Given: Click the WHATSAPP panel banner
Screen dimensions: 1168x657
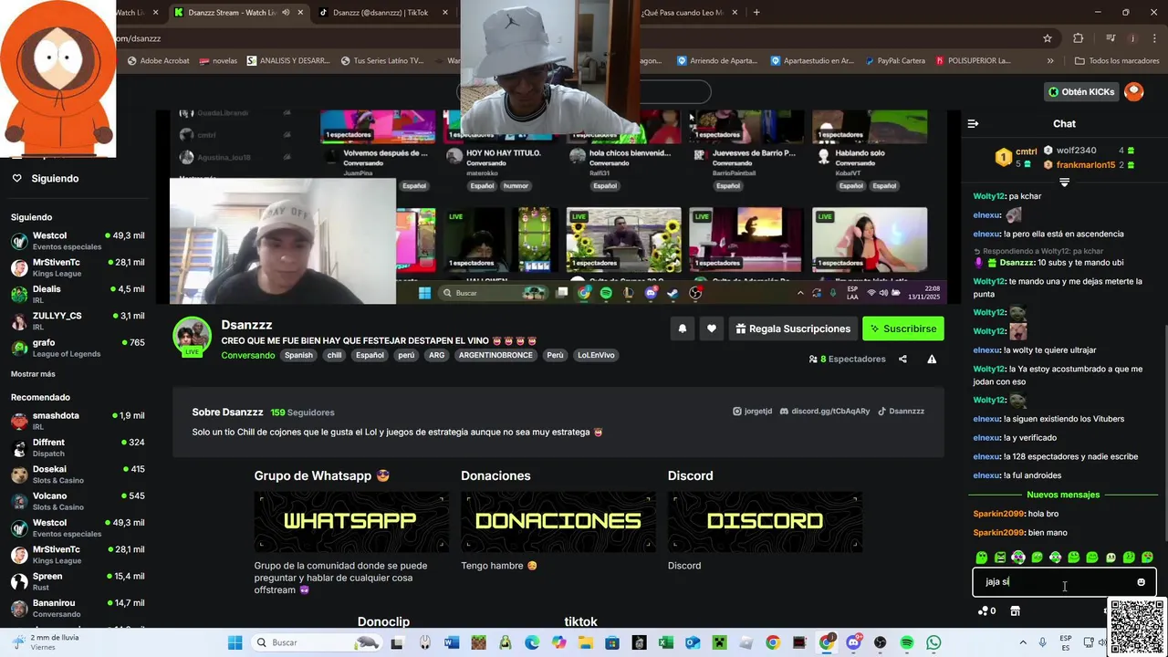Looking at the screenshot, I should pos(350,521).
